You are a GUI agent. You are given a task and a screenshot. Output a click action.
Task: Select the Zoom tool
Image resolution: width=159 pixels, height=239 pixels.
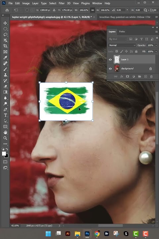click(5, 138)
